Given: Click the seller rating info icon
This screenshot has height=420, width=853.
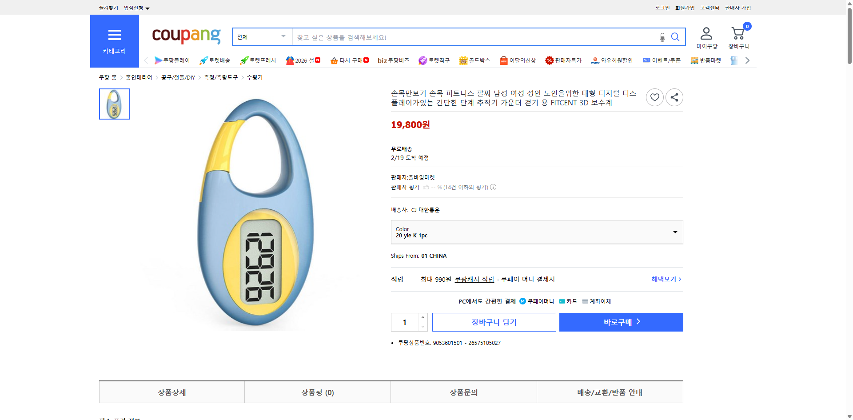Looking at the screenshot, I should [493, 187].
